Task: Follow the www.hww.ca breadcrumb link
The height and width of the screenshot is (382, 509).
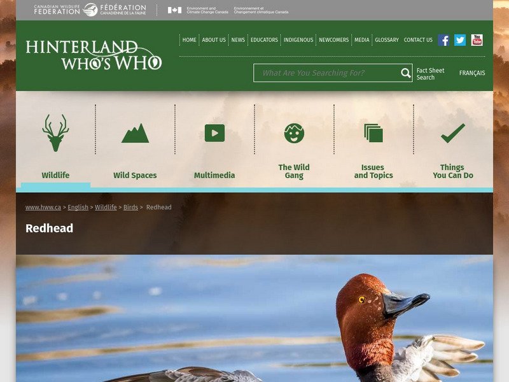Action: 43,208
